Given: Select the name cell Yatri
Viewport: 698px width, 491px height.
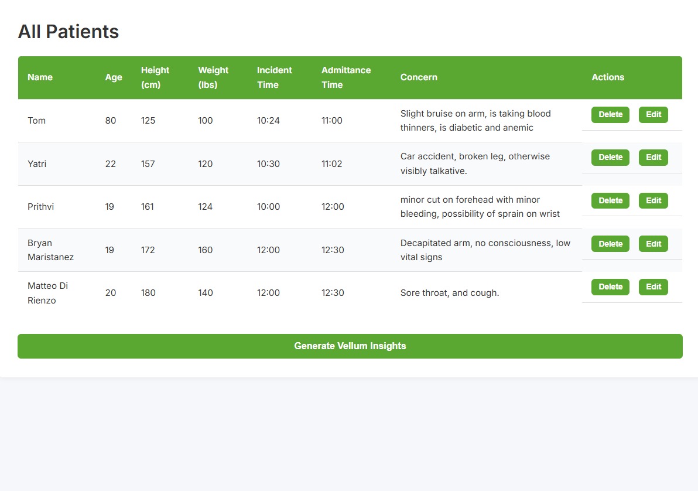Looking at the screenshot, I should click(x=37, y=164).
